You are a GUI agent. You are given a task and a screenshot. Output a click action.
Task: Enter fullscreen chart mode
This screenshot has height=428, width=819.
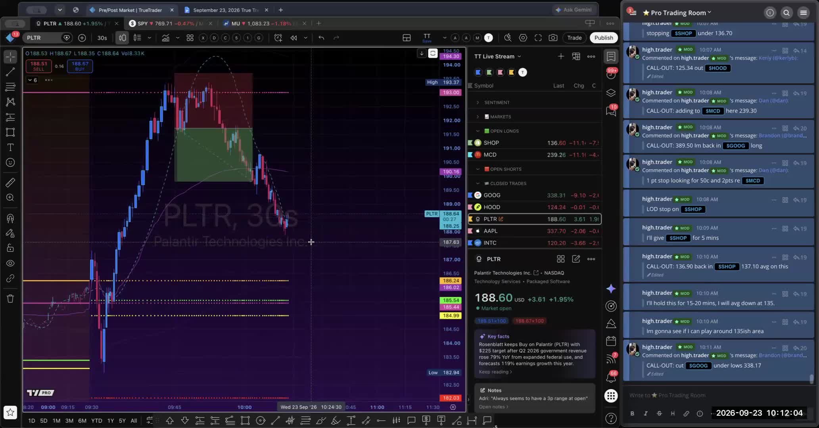538,38
